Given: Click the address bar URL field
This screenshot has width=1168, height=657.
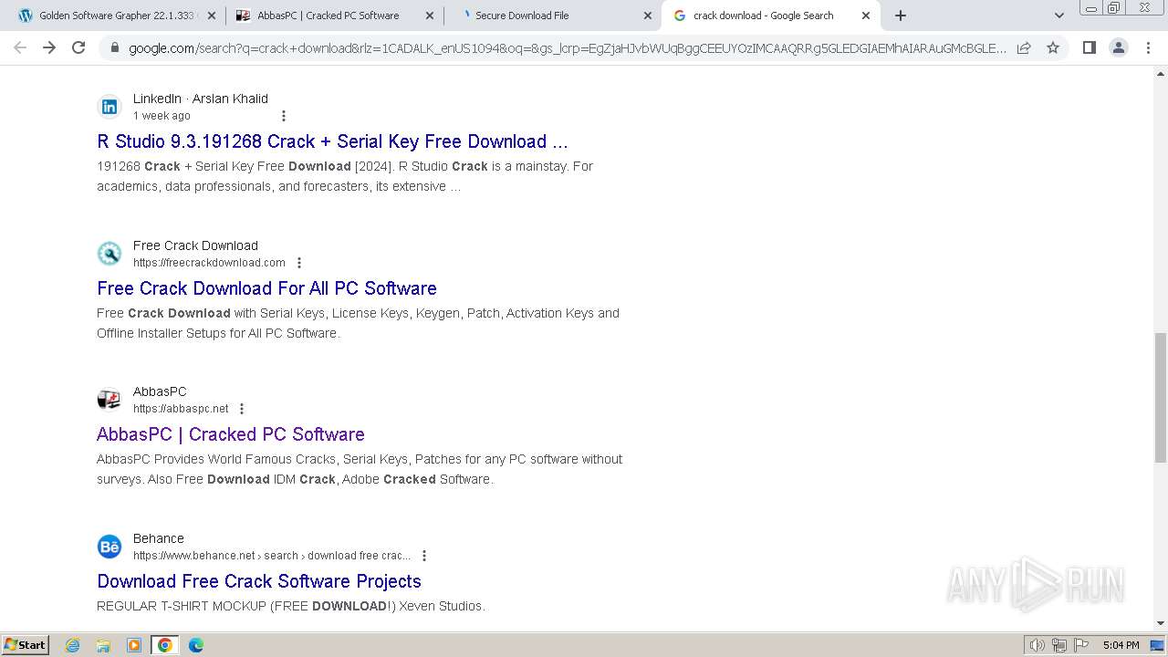Looking at the screenshot, I should (568, 47).
